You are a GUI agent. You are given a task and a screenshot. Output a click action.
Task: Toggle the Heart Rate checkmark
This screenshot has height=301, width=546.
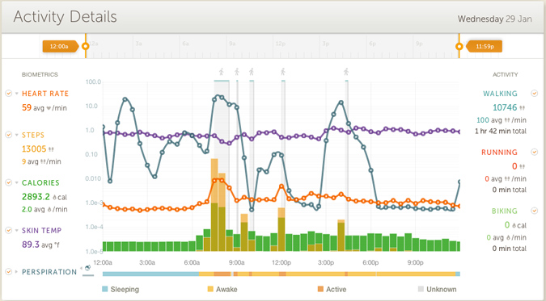(8, 93)
